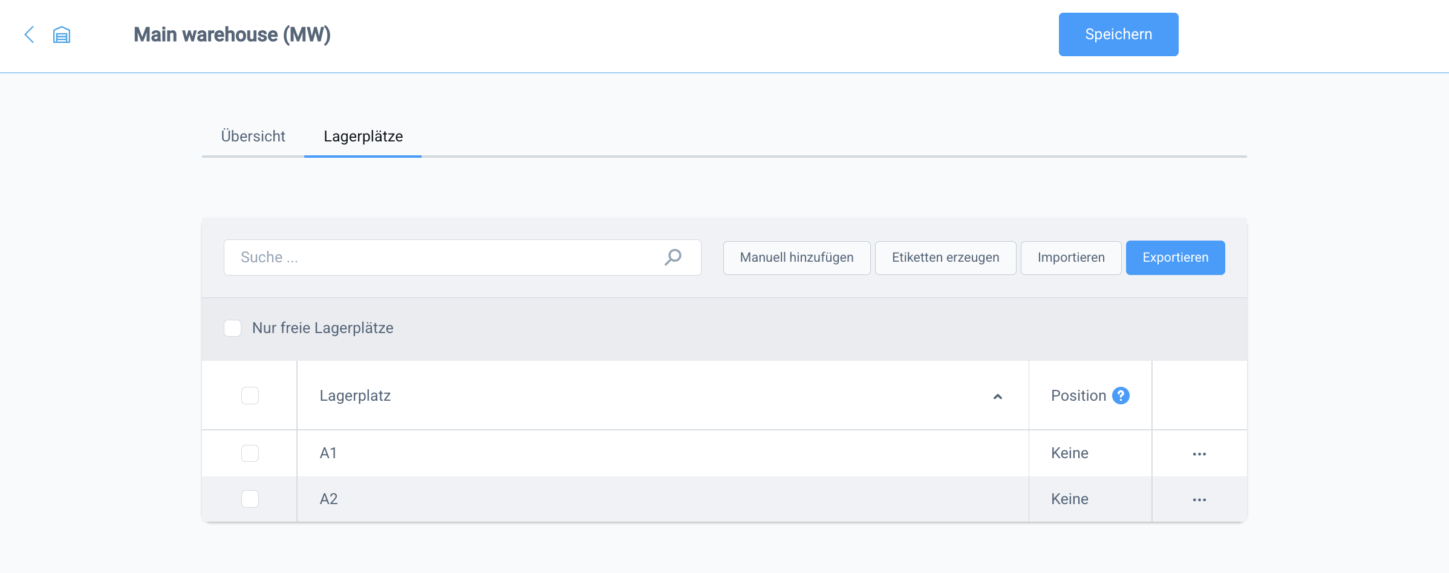Click the warehouse icon in header

62,35
